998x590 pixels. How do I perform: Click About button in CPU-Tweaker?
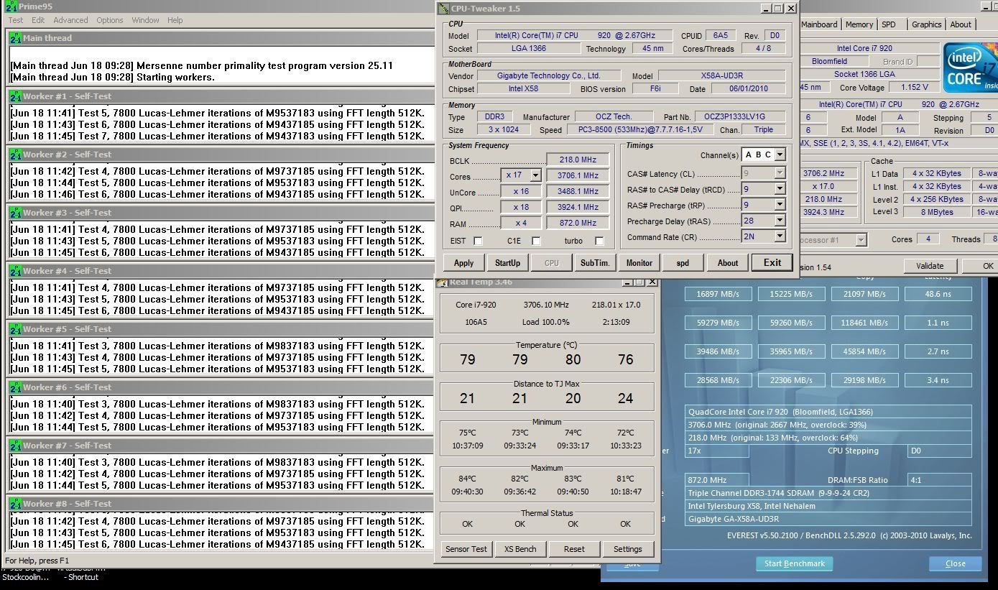click(727, 263)
